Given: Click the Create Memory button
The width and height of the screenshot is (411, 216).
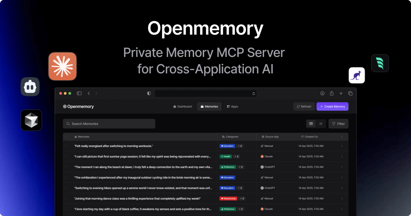Looking at the screenshot, I should 333,107.
